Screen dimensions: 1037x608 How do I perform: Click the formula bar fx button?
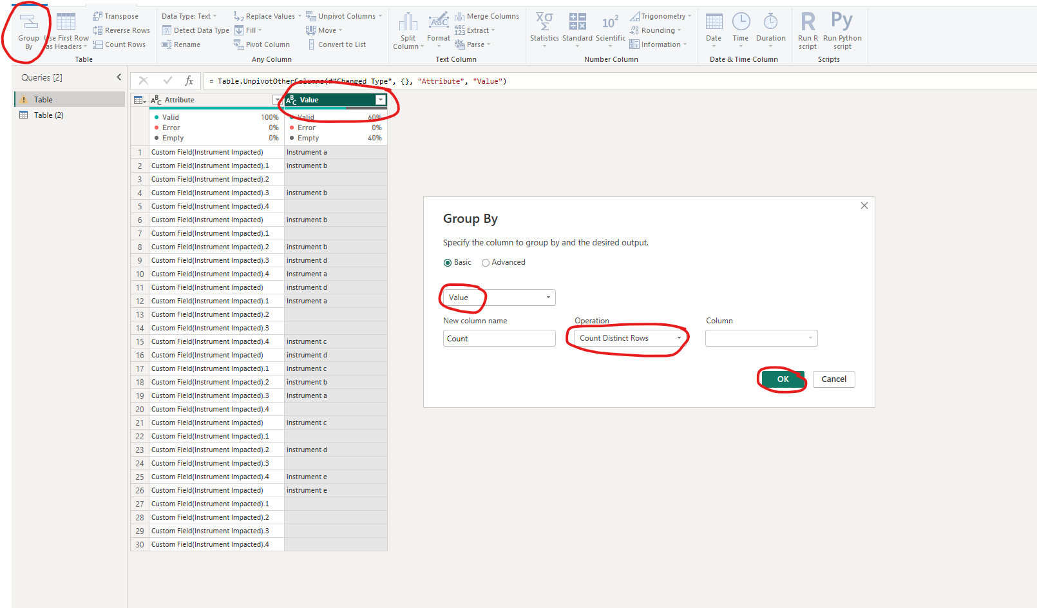[189, 81]
